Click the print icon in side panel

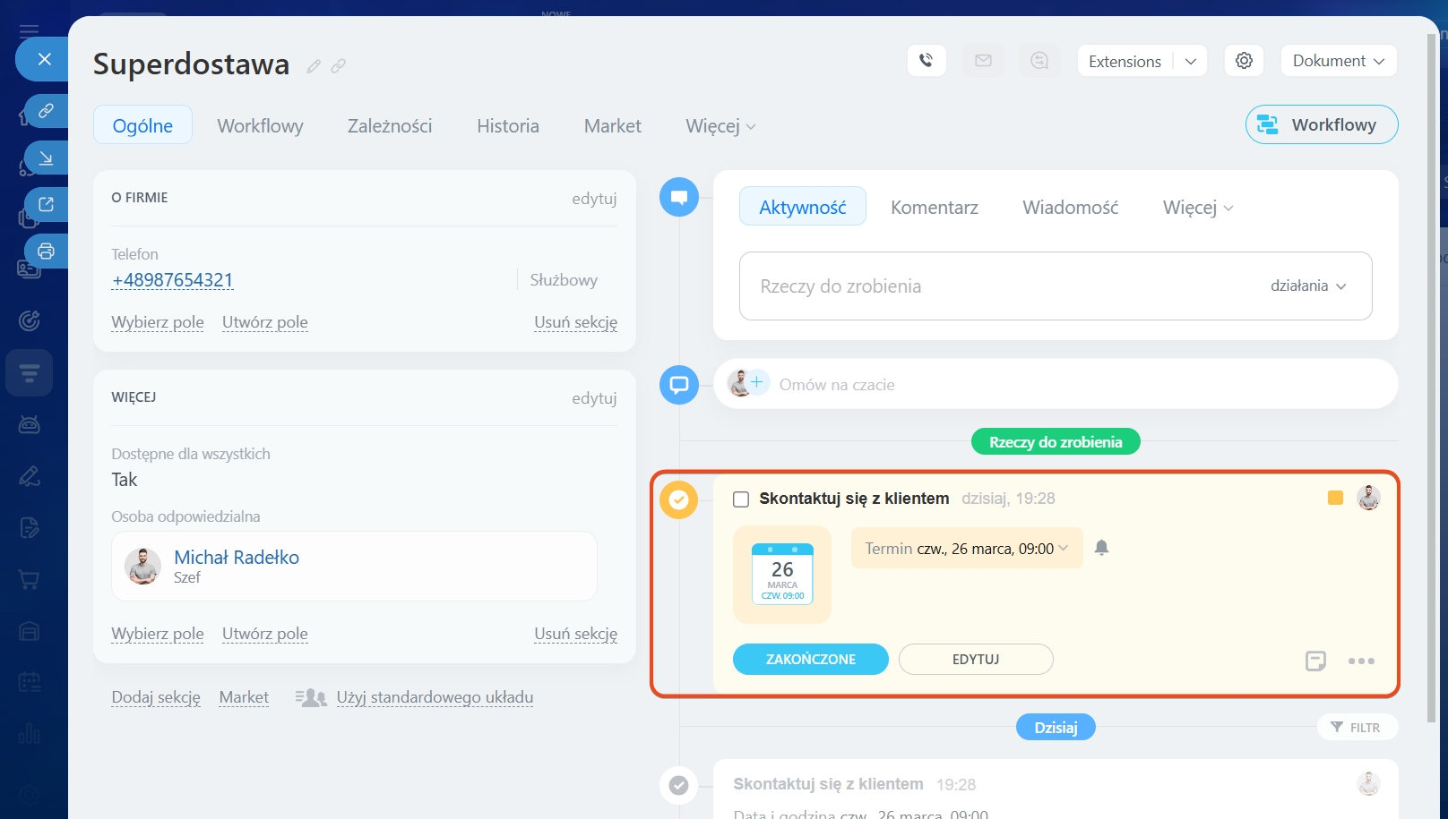pos(46,252)
